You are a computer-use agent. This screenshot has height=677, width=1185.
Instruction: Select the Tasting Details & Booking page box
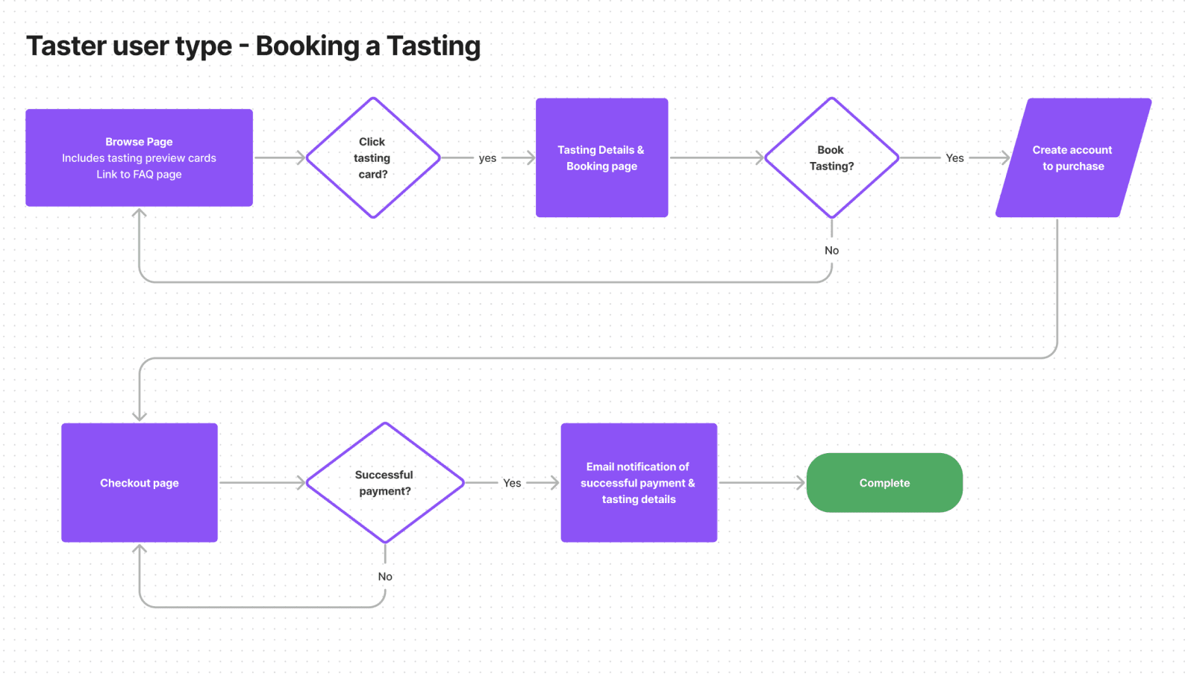pos(601,157)
